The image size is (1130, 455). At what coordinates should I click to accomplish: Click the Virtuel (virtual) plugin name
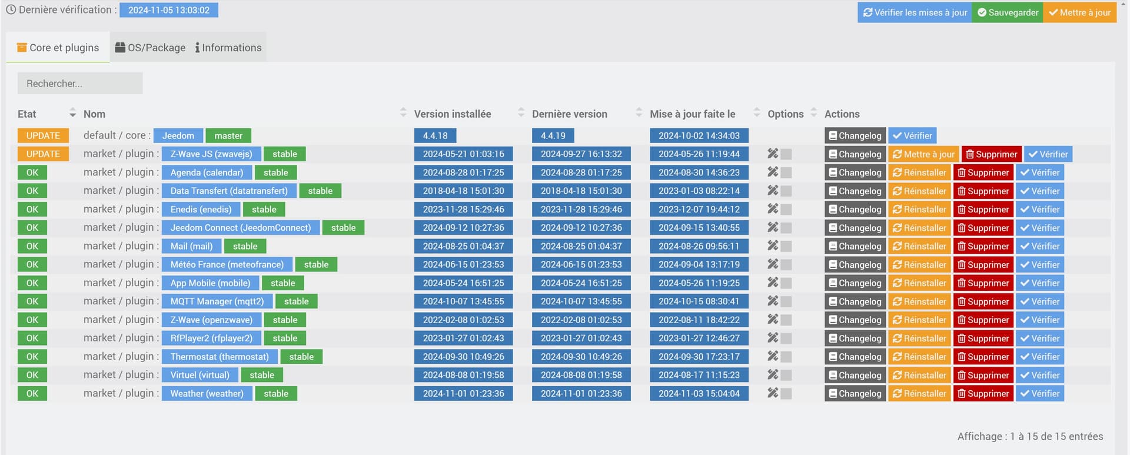(x=200, y=375)
